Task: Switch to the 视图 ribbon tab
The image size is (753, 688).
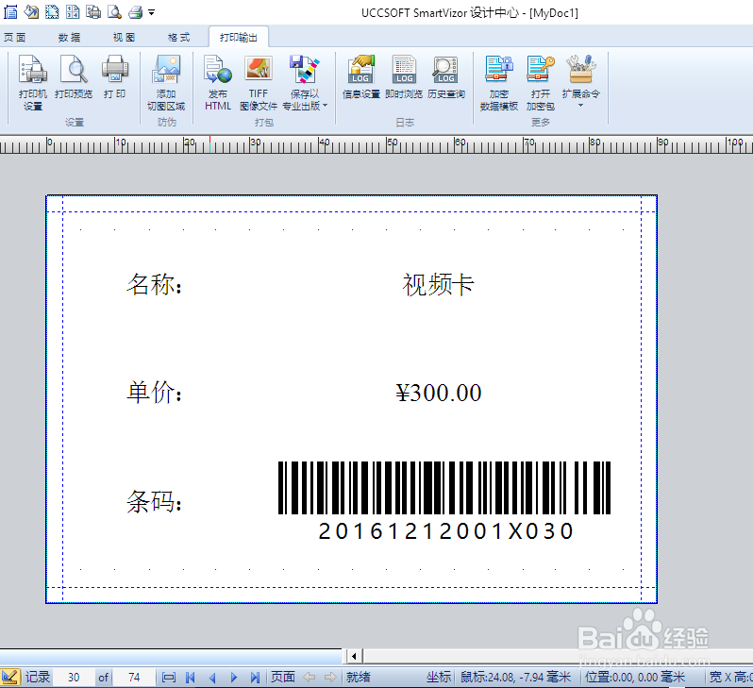Action: pos(124,38)
